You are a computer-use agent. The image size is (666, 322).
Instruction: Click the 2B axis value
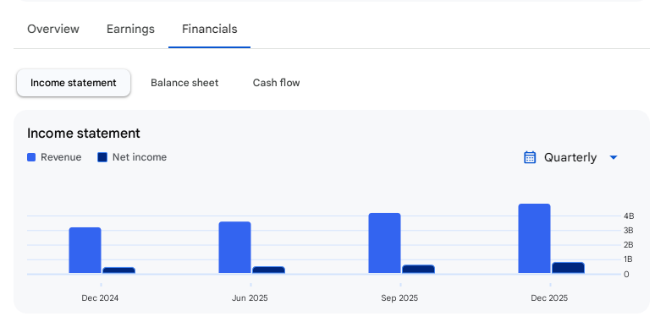(x=629, y=245)
